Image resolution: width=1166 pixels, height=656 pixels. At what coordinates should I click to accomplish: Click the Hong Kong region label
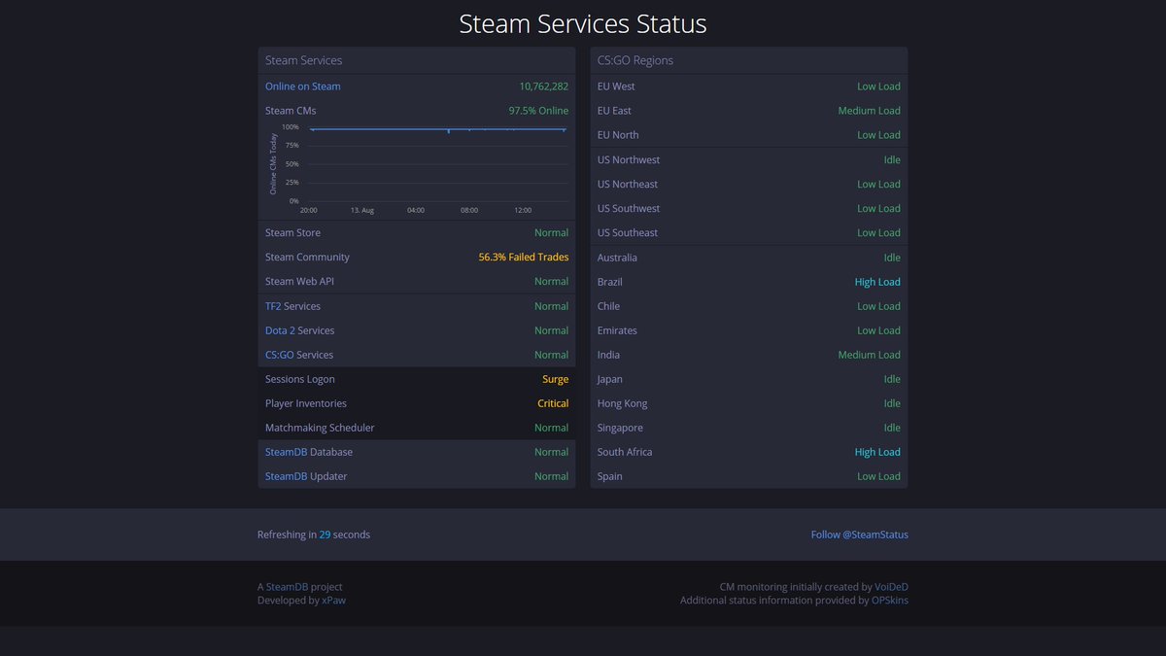[622, 403]
